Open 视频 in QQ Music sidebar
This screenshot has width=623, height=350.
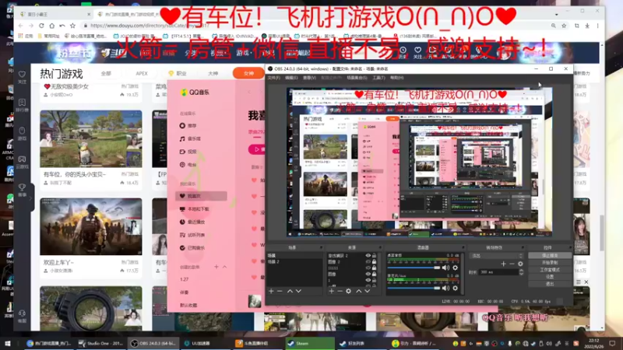pos(188,152)
